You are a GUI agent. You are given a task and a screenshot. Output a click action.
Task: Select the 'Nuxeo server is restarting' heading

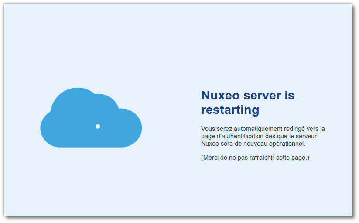click(x=248, y=103)
